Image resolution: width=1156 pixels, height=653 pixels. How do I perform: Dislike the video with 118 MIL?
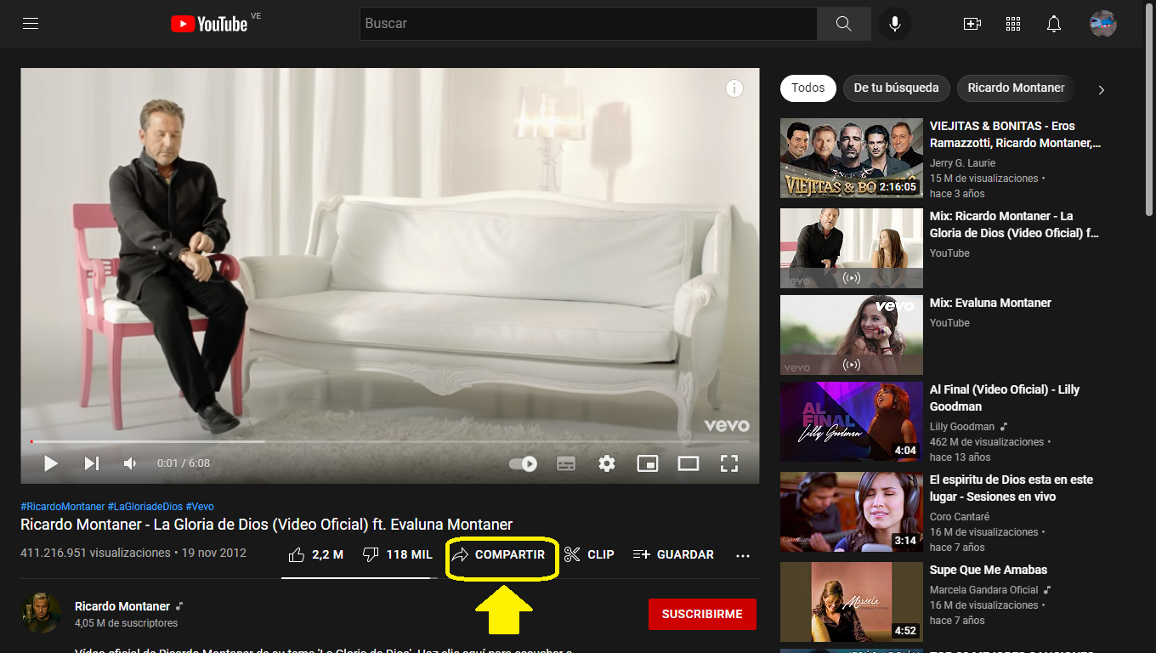398,554
